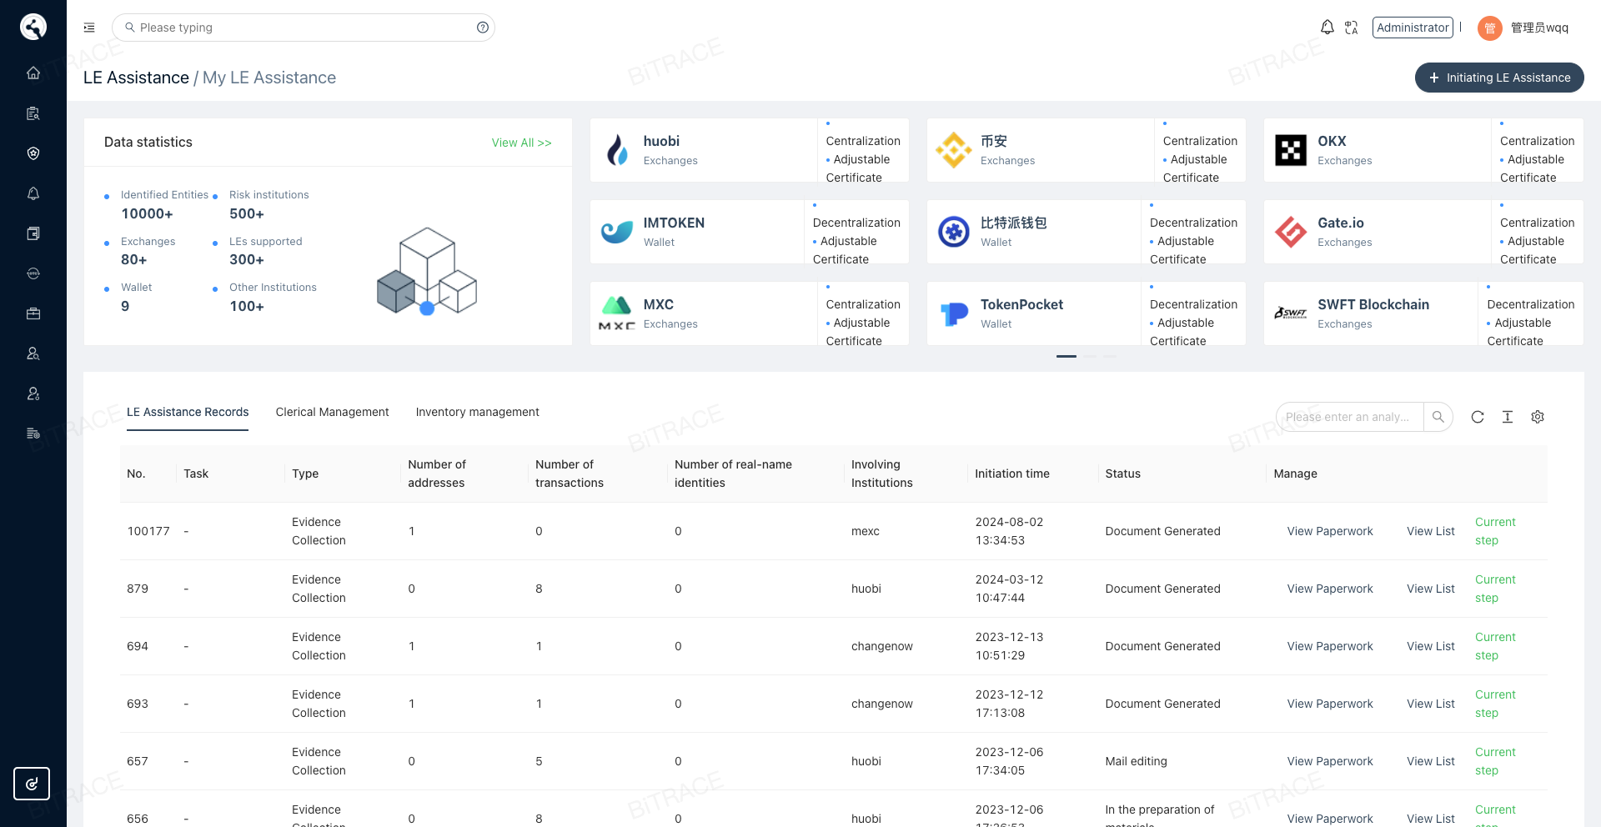Open the 比特派钱包 wallet card
1601x827 pixels.
(1087, 232)
